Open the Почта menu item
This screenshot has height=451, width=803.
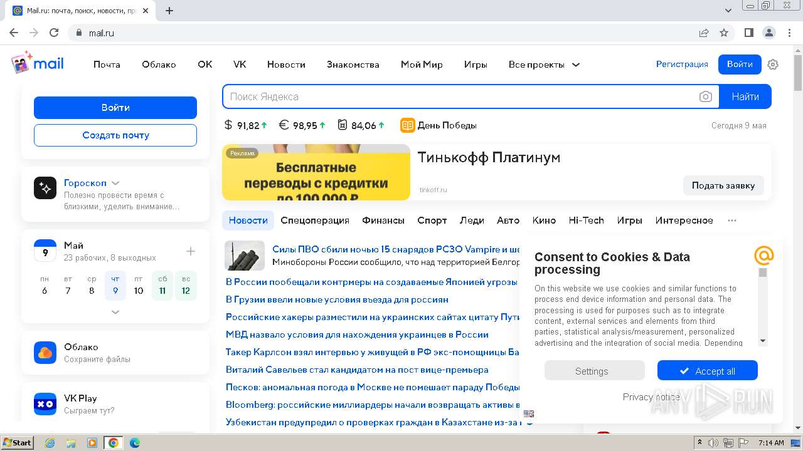[x=107, y=65]
